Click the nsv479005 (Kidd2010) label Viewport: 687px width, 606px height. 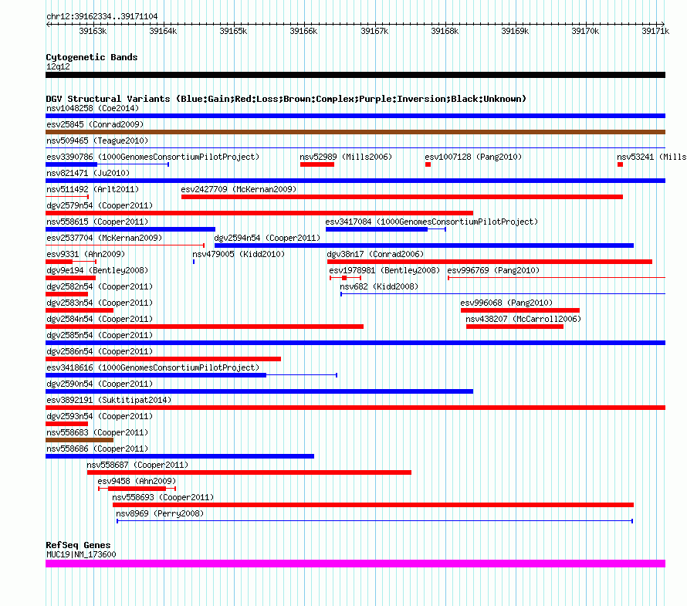click(x=239, y=254)
